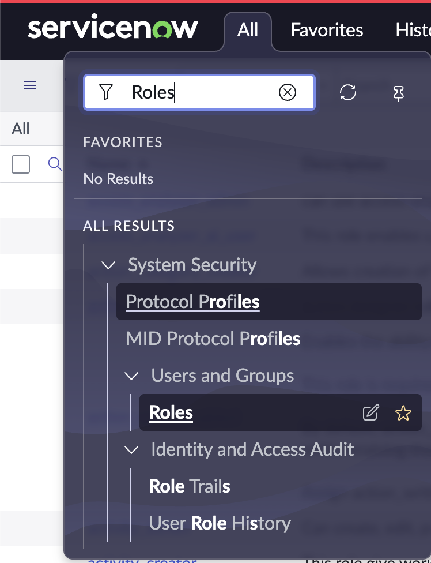431x563 pixels.
Task: Edit the Roles module with pencil icon
Action: click(370, 412)
